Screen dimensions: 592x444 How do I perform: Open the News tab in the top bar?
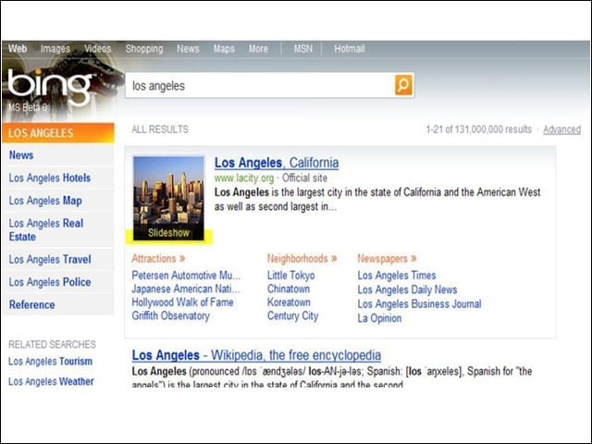point(188,49)
